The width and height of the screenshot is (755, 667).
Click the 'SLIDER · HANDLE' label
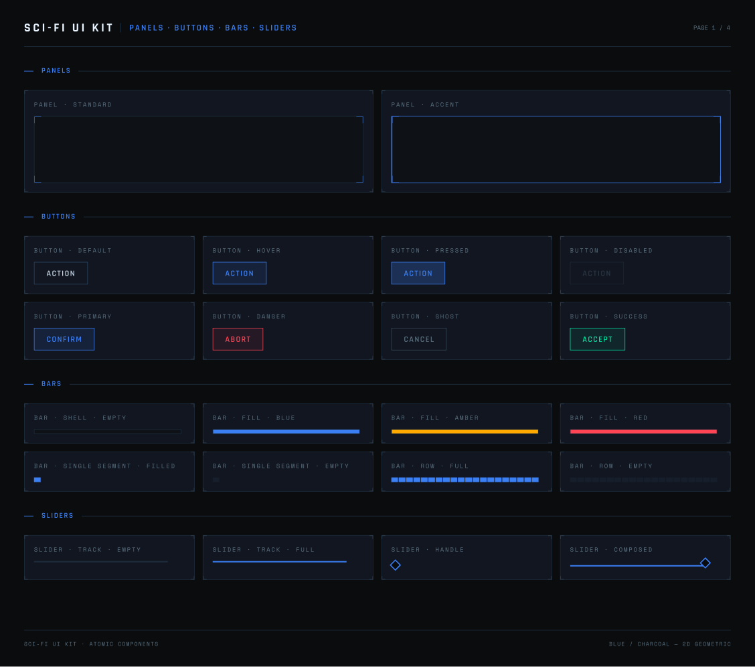[428, 549]
